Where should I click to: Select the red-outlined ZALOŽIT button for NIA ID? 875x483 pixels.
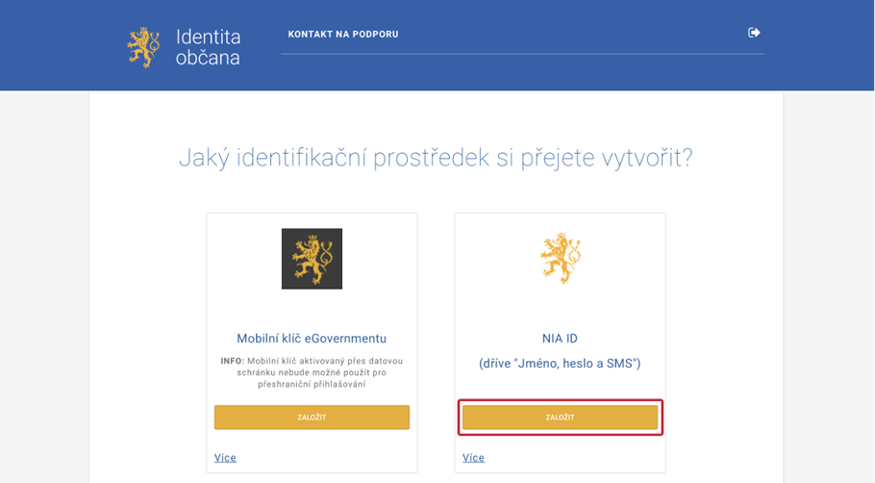561,418
